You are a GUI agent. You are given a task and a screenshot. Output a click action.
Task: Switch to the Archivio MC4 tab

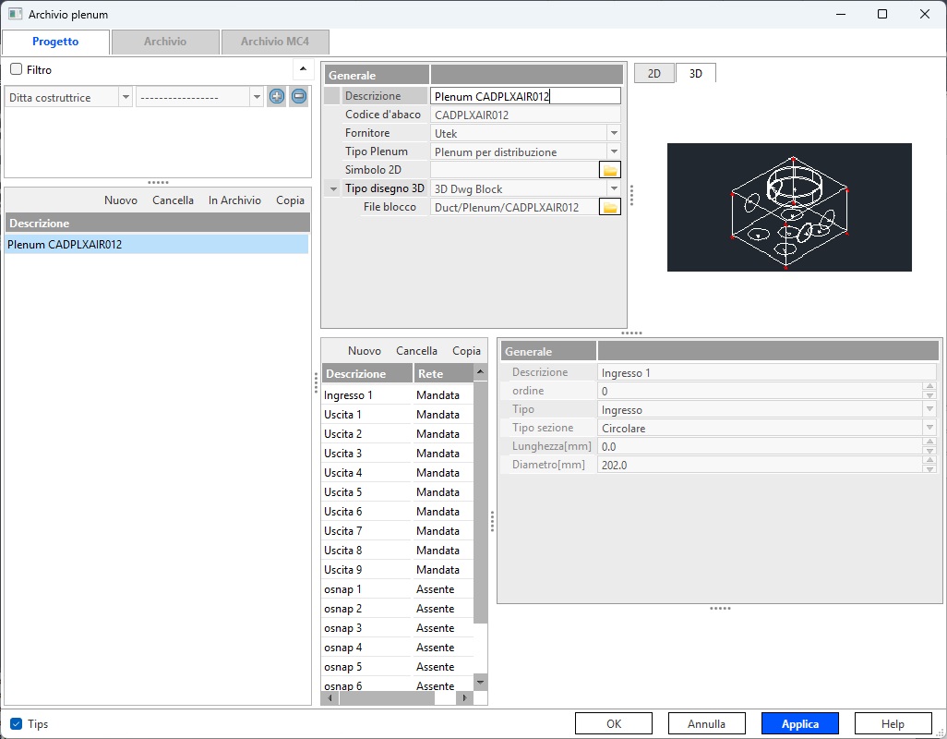[x=275, y=42]
